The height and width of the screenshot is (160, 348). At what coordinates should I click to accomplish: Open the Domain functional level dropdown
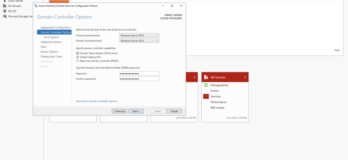click(139, 41)
